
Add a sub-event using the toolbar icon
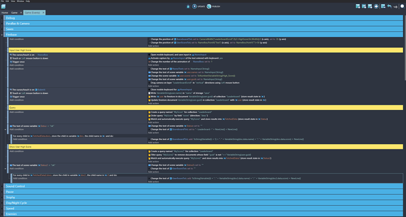[364, 6]
